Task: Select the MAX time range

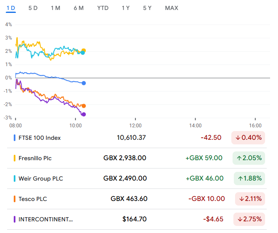Action: tap(171, 8)
